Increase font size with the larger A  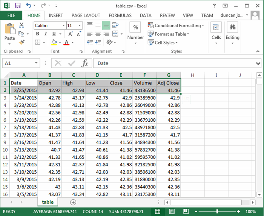pyautogui.click(x=71, y=34)
